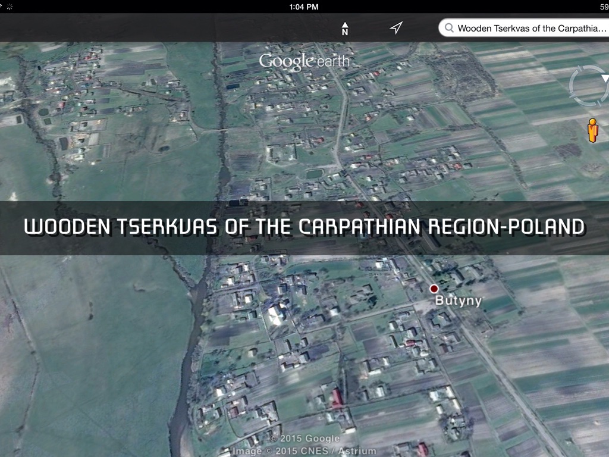Tap the bright white-roofed building west of Butyny
The height and width of the screenshot is (457, 609).
tap(275, 314)
